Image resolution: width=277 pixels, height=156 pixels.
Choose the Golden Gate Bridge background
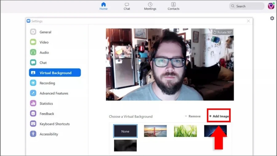pyautogui.click(x=155, y=131)
